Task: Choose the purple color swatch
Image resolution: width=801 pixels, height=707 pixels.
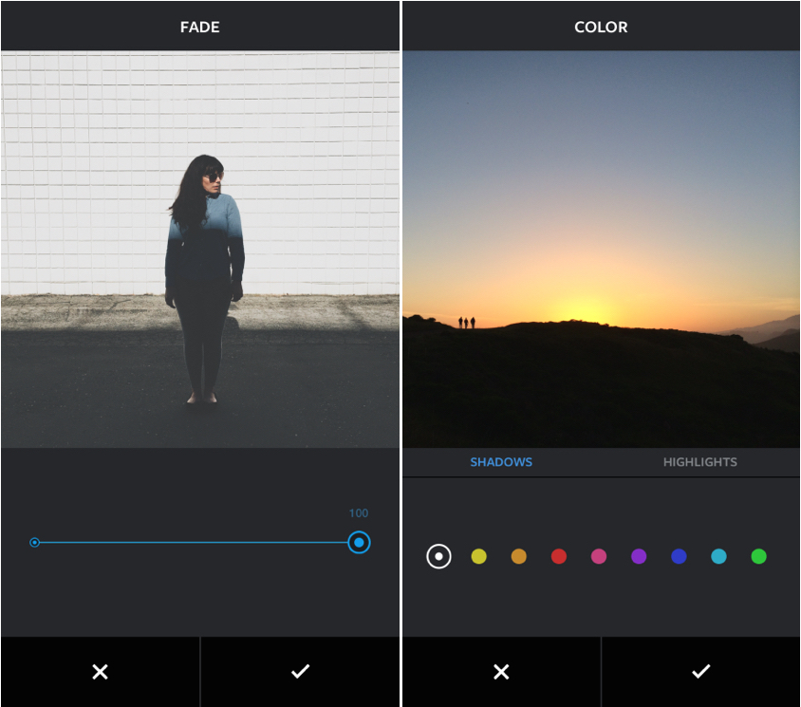Action: [x=639, y=556]
